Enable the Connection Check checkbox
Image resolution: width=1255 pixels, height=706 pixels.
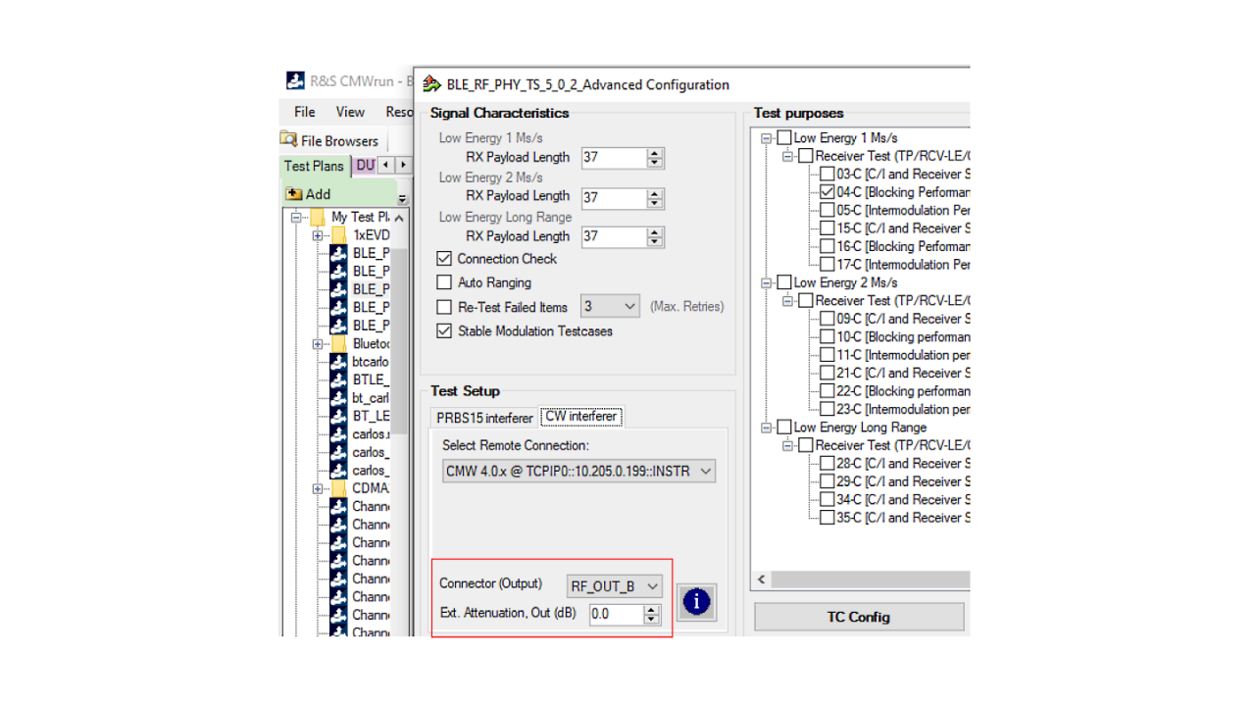[444, 259]
